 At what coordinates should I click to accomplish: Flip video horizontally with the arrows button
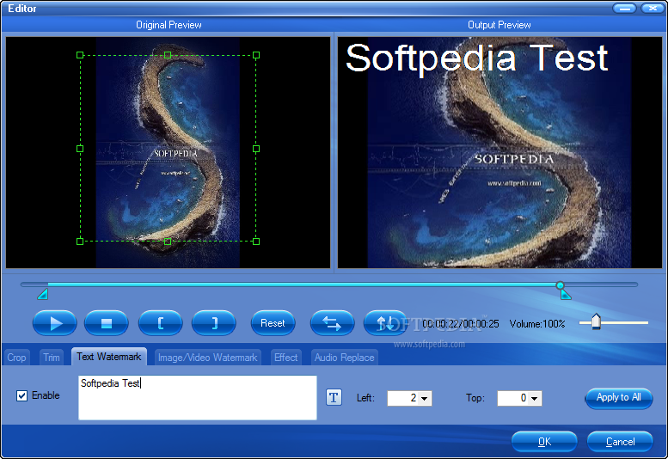pos(333,323)
